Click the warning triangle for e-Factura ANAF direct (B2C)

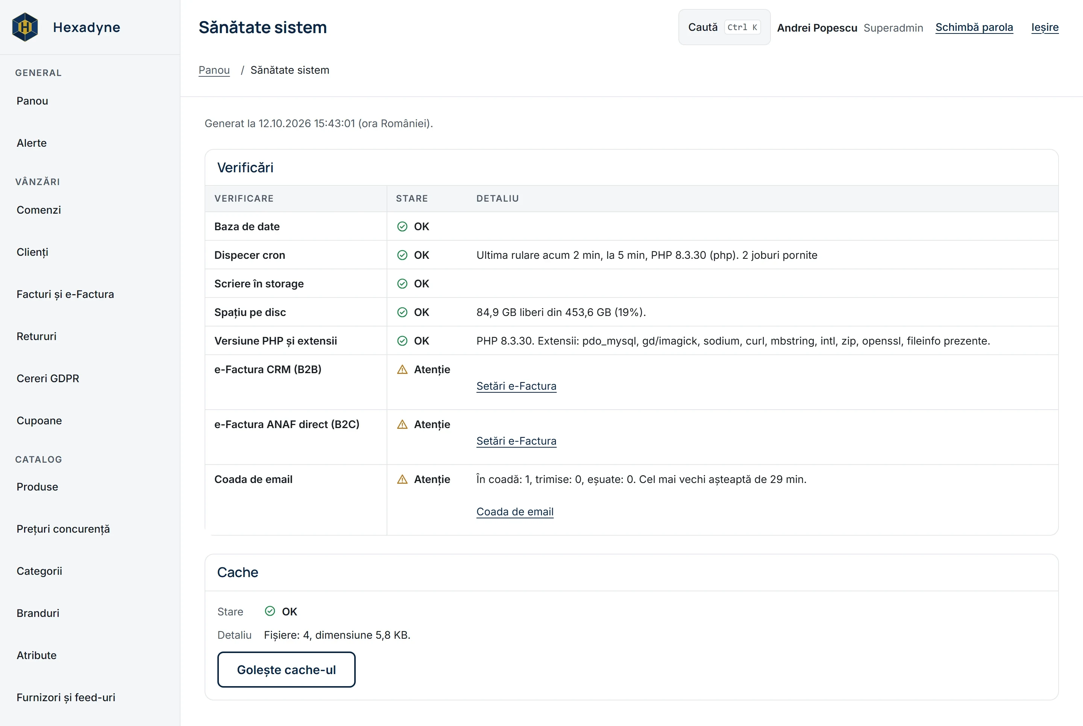click(x=402, y=424)
